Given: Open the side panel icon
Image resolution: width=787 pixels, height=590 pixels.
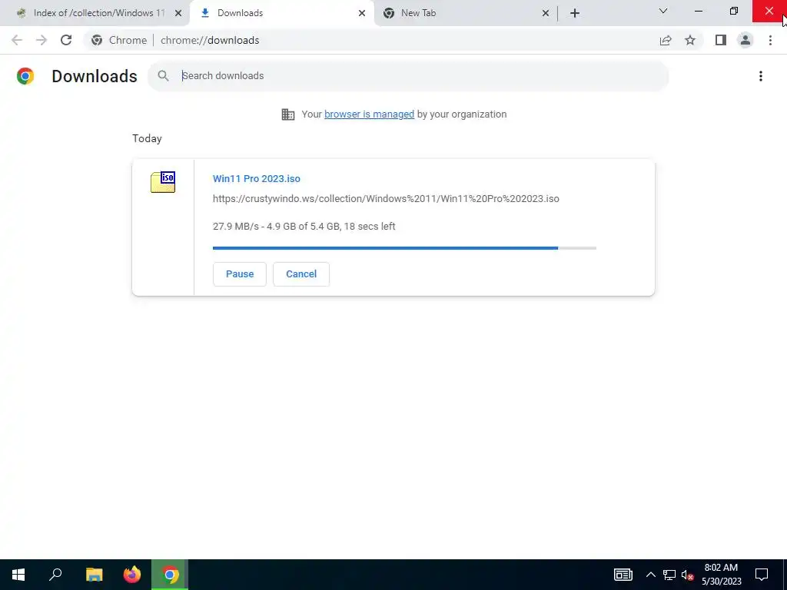Looking at the screenshot, I should click(721, 40).
